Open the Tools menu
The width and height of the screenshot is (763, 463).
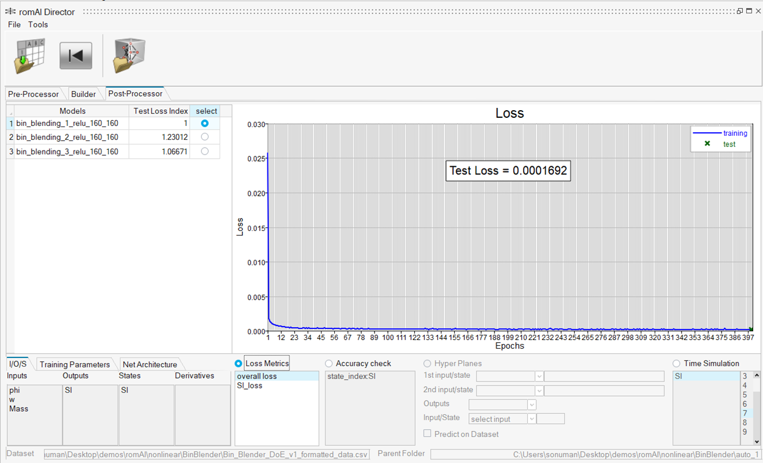pos(38,24)
